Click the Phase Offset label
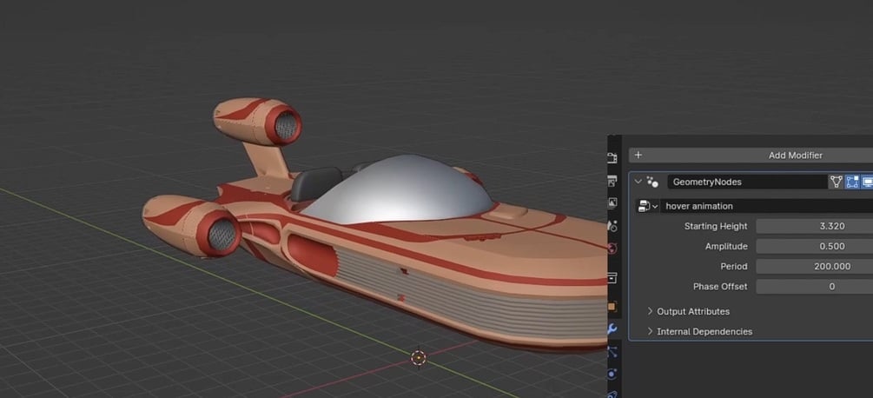The width and height of the screenshot is (873, 398). [x=720, y=286]
